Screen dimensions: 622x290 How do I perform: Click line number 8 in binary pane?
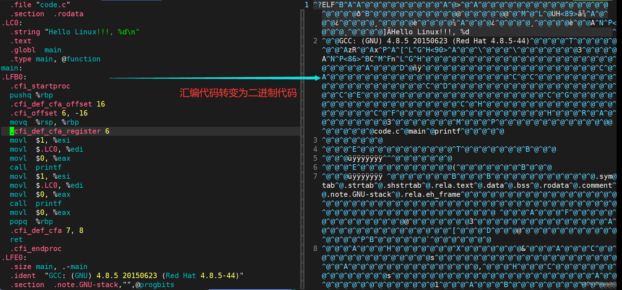pos(315,248)
